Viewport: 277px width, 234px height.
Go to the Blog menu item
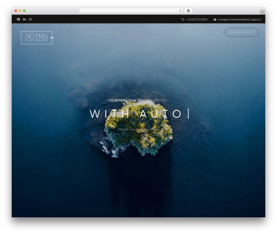(x=132, y=33)
